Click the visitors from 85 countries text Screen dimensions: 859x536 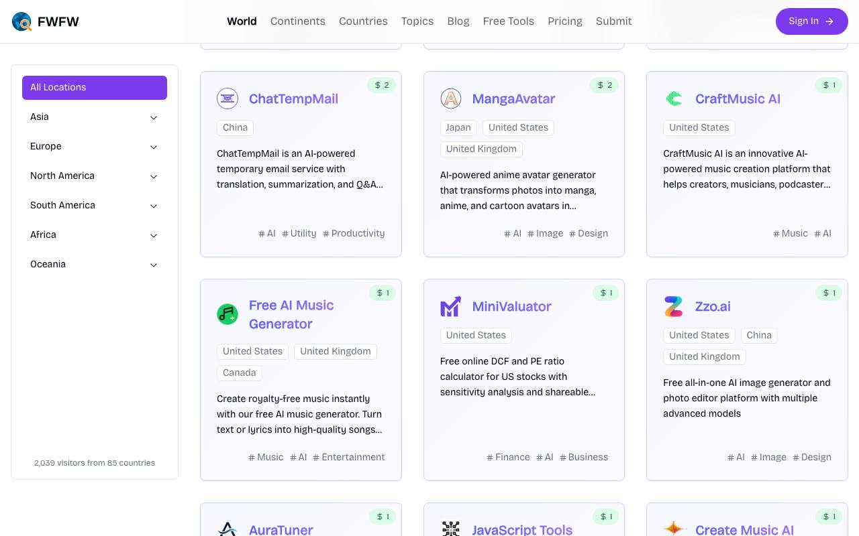click(x=95, y=463)
